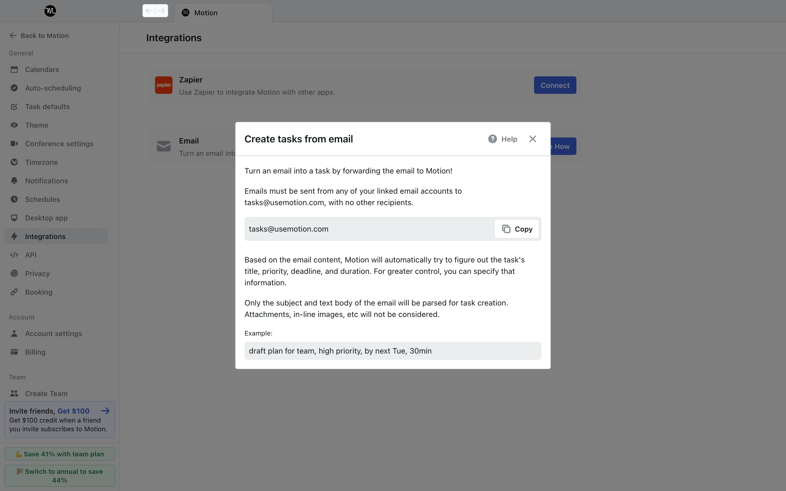Click the Task defaults edit icon
786x491 pixels.
point(14,106)
